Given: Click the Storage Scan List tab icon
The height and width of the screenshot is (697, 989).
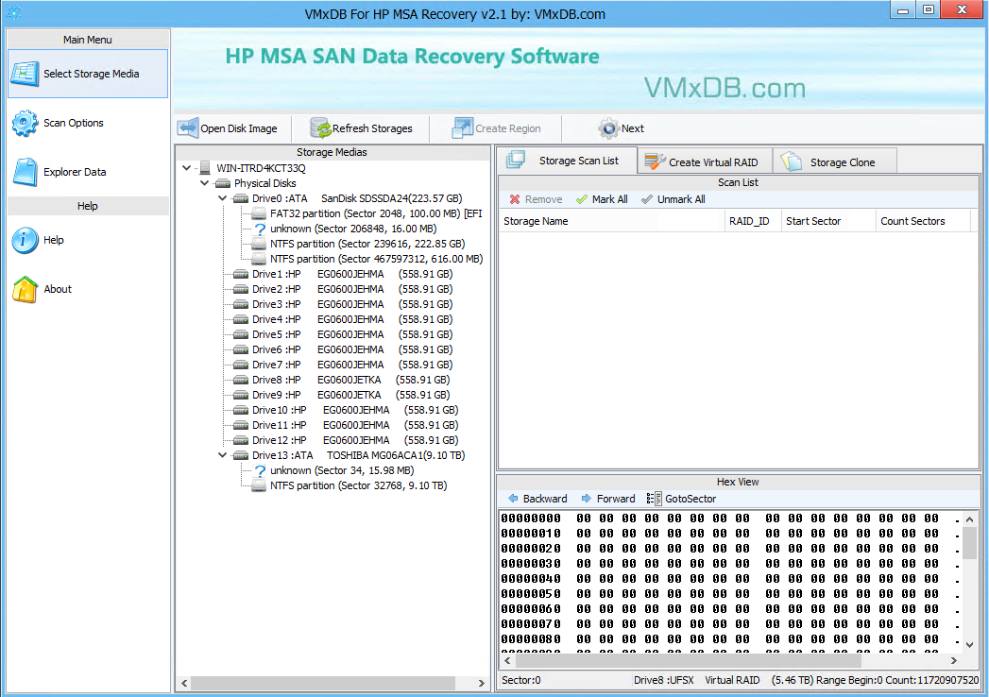Looking at the screenshot, I should [x=516, y=160].
